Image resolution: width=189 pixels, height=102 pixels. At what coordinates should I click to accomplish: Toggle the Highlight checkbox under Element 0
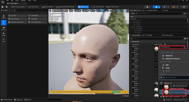click(x=133, y=48)
